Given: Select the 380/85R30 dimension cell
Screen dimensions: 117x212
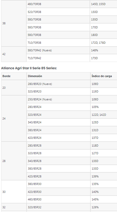Looking at the screenshot, I should (x=58, y=184).
